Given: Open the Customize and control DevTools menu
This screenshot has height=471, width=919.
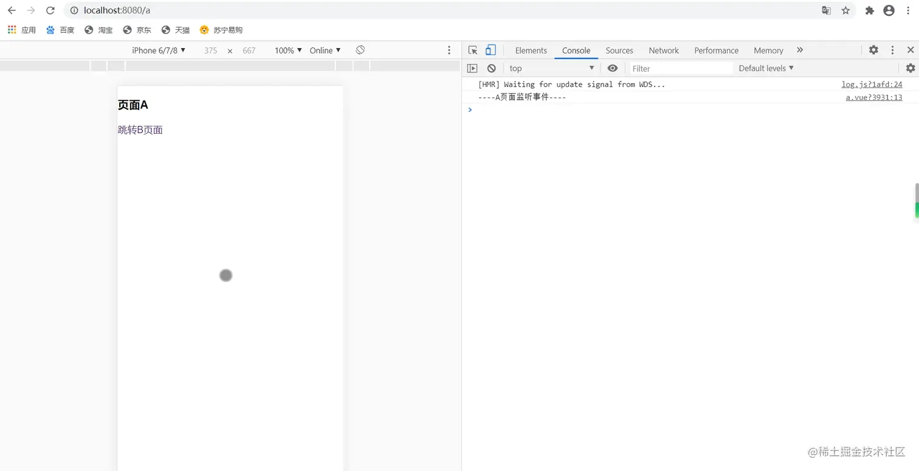Looking at the screenshot, I should (892, 50).
